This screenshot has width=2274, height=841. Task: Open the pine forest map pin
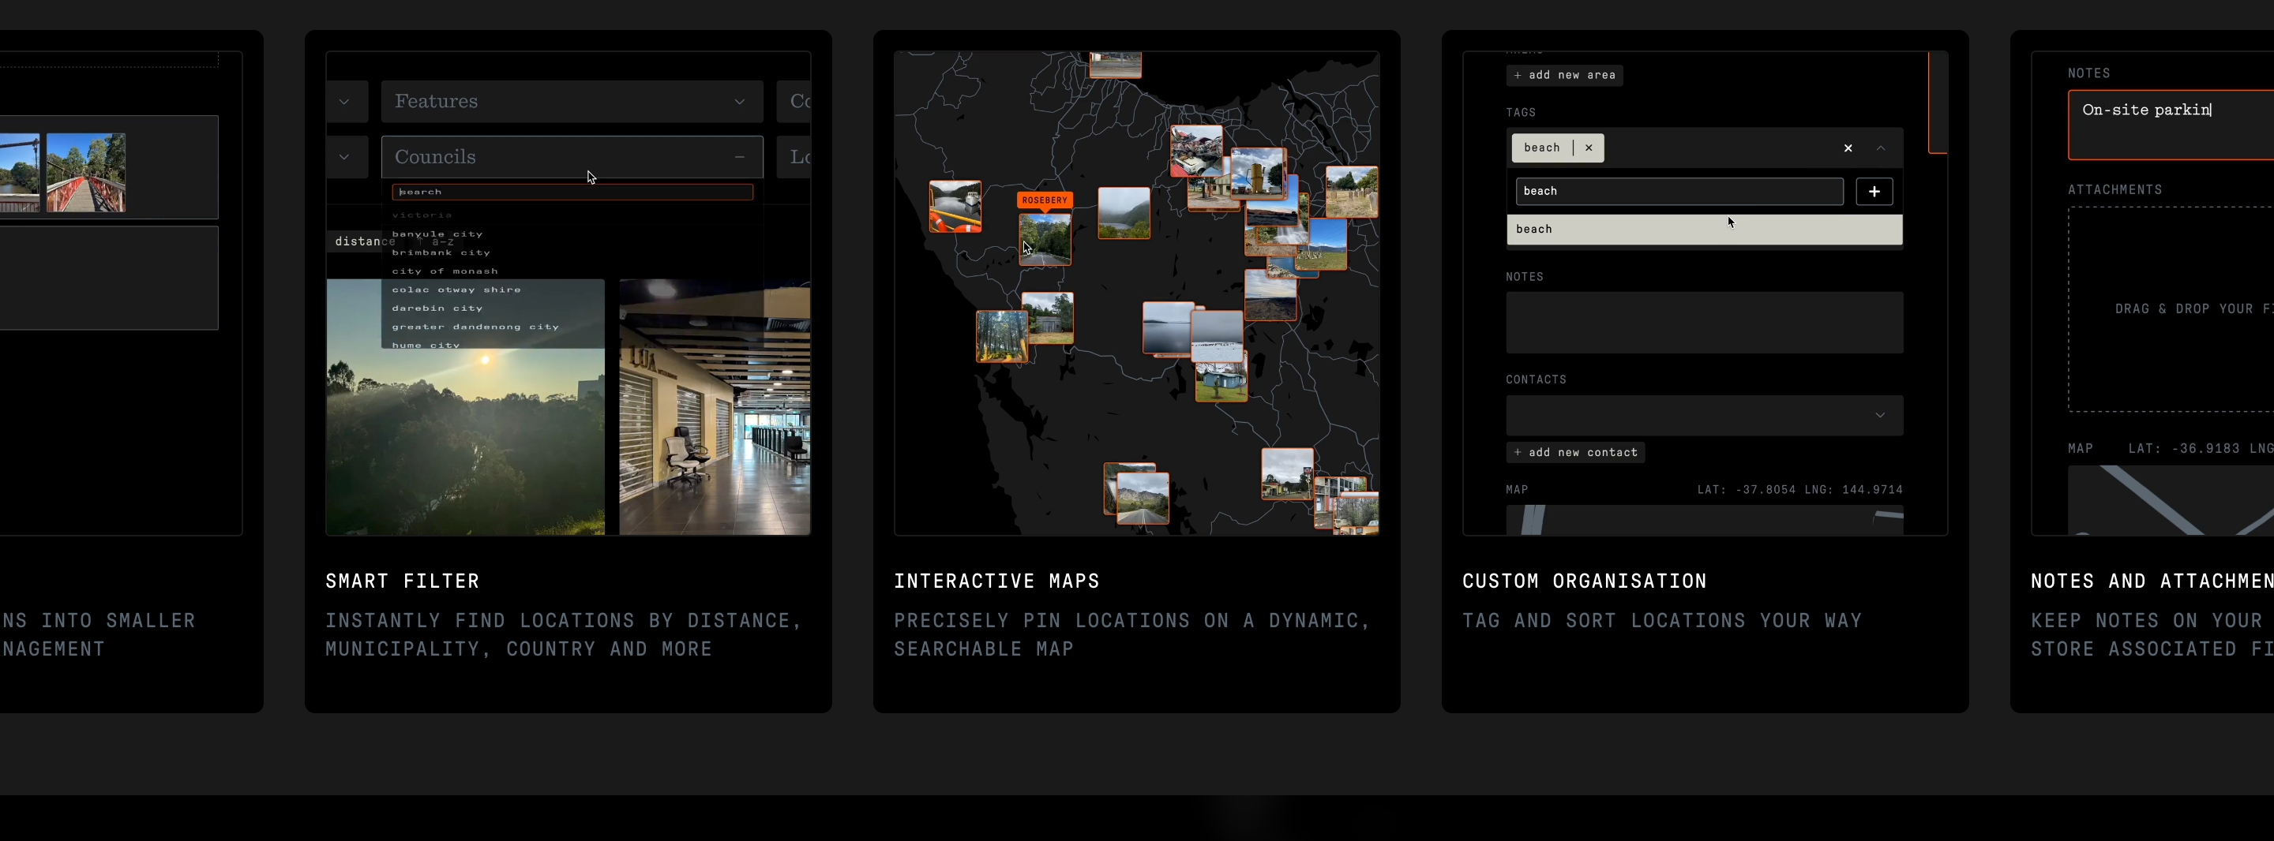point(1002,336)
